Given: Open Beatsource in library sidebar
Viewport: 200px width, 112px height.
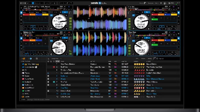Looking at the screenshot, I should tap(28, 85).
